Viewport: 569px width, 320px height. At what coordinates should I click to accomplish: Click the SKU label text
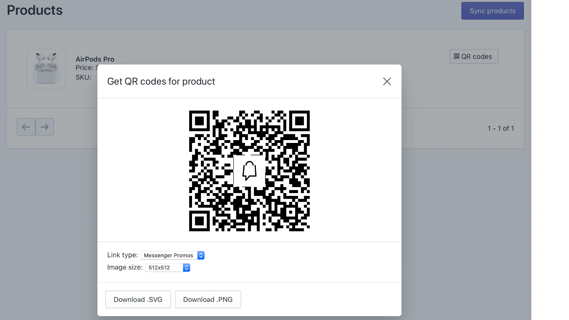point(83,77)
